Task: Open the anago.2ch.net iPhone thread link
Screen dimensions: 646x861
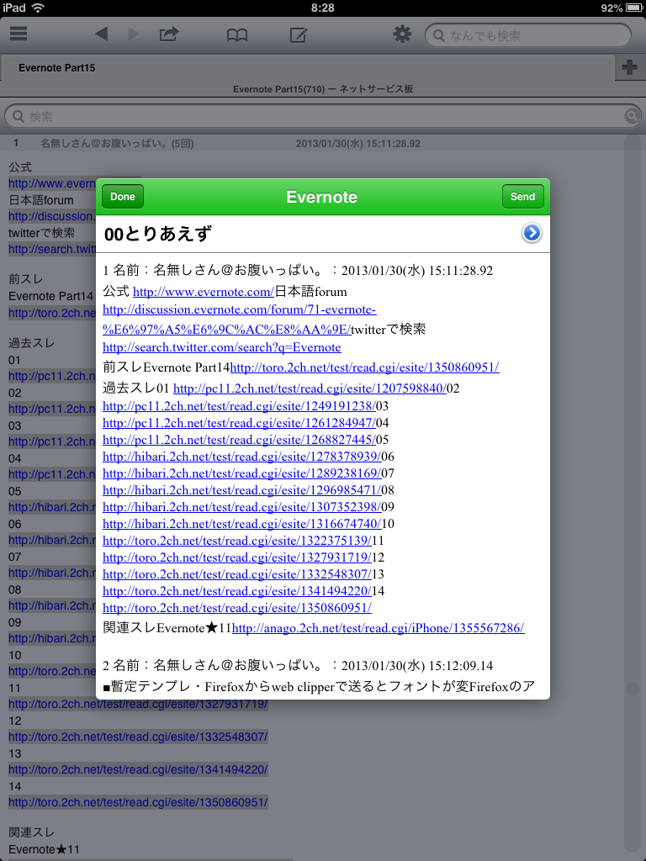Action: [379, 628]
